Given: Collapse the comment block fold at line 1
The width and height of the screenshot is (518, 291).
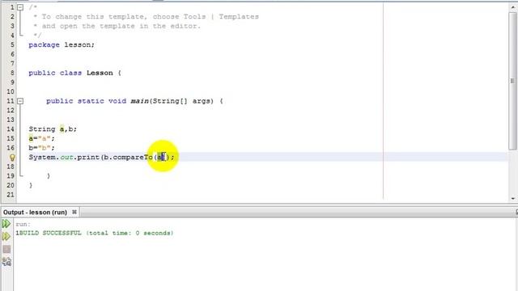Looking at the screenshot, I should [20, 7].
